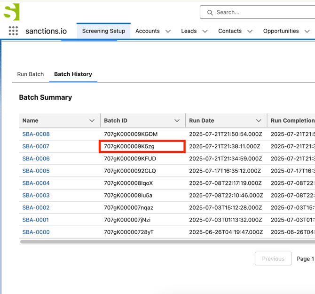Screen dimensions: 315x294
Task: Click the Batch Summary heading
Action: 46,97
